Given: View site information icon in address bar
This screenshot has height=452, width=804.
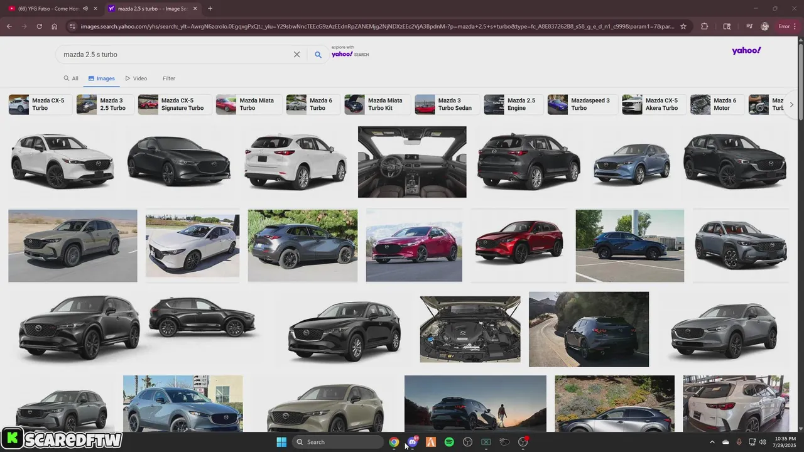Looking at the screenshot, I should click(72, 26).
